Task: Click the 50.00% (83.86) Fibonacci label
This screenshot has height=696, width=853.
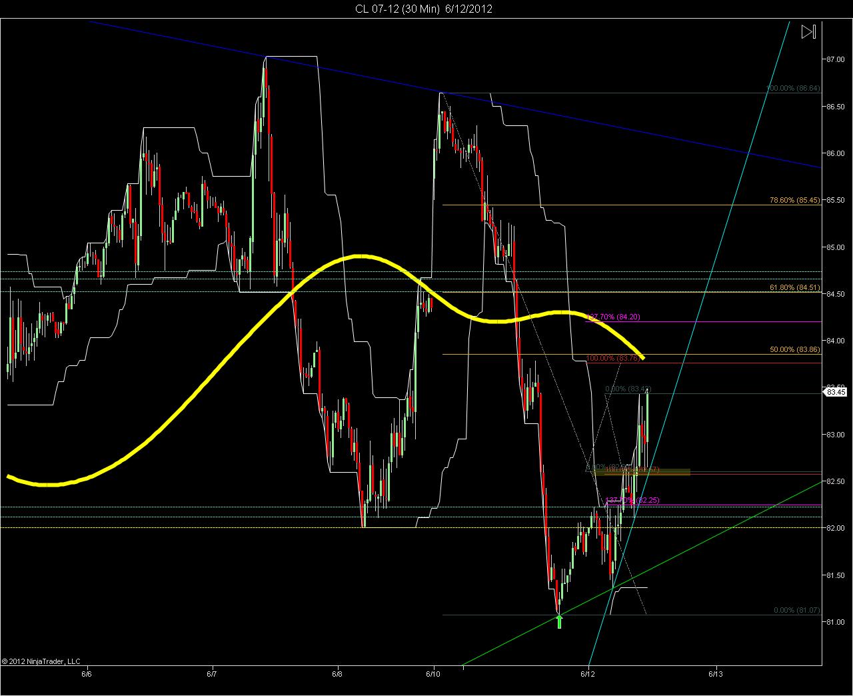Action: [796, 349]
